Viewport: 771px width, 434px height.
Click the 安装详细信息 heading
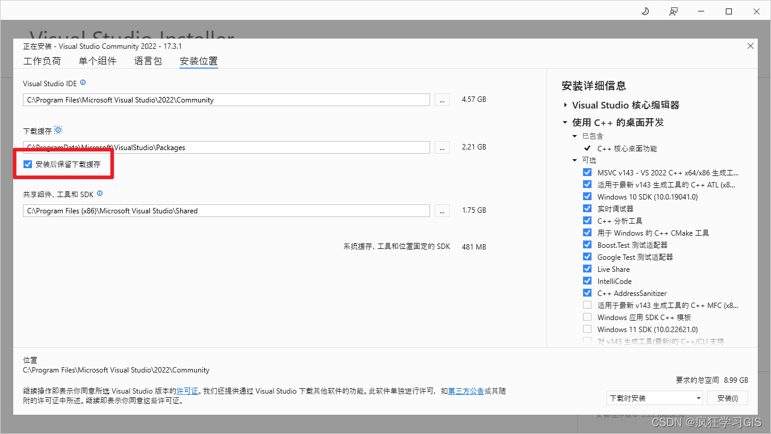coord(593,86)
